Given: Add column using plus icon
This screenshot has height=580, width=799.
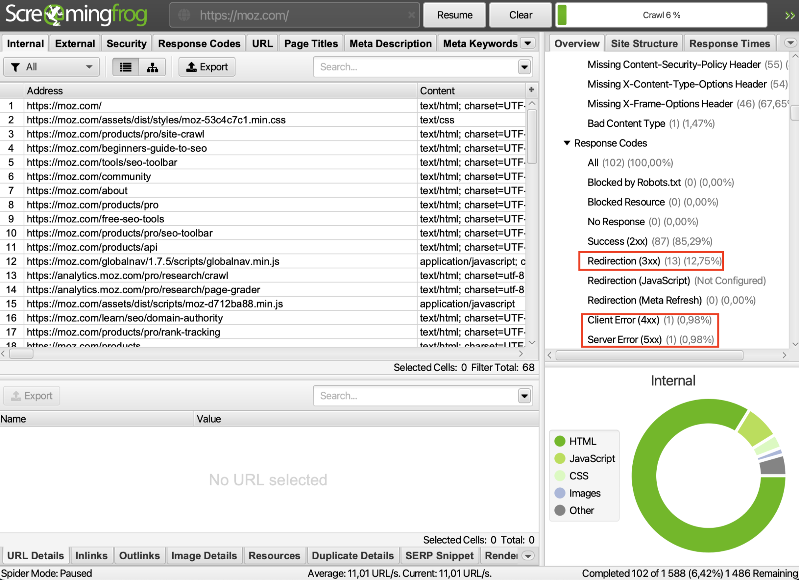Looking at the screenshot, I should 531,90.
